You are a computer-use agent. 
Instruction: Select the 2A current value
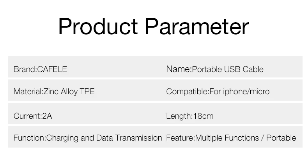[47, 116]
